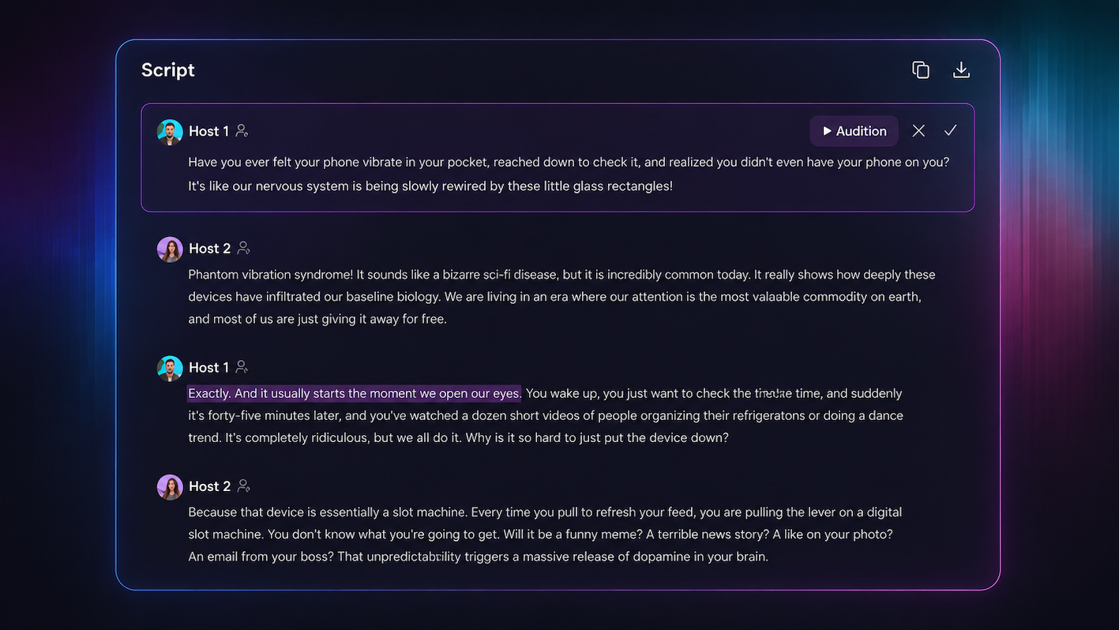The image size is (1119, 630).
Task: Click the 'You wake up' sentence text
Action: tap(545, 415)
